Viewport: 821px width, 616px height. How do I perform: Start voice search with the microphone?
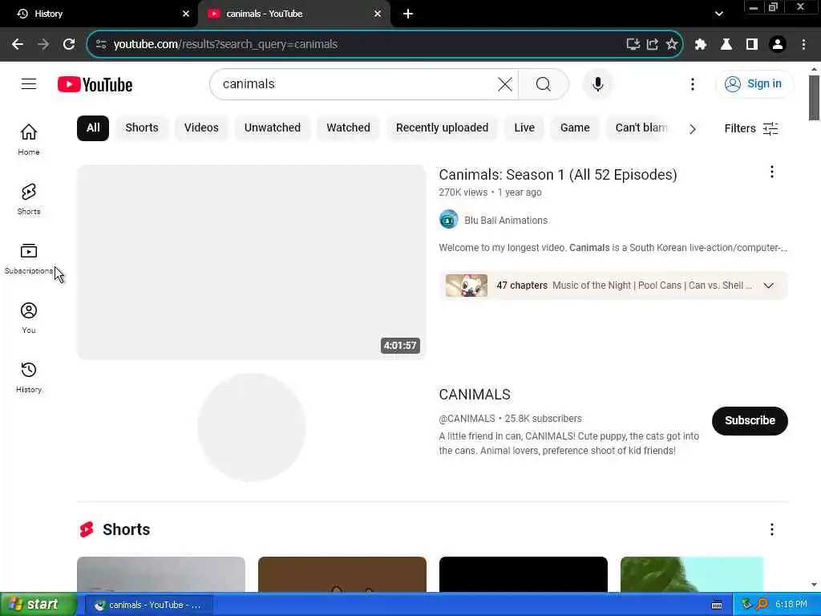(597, 83)
